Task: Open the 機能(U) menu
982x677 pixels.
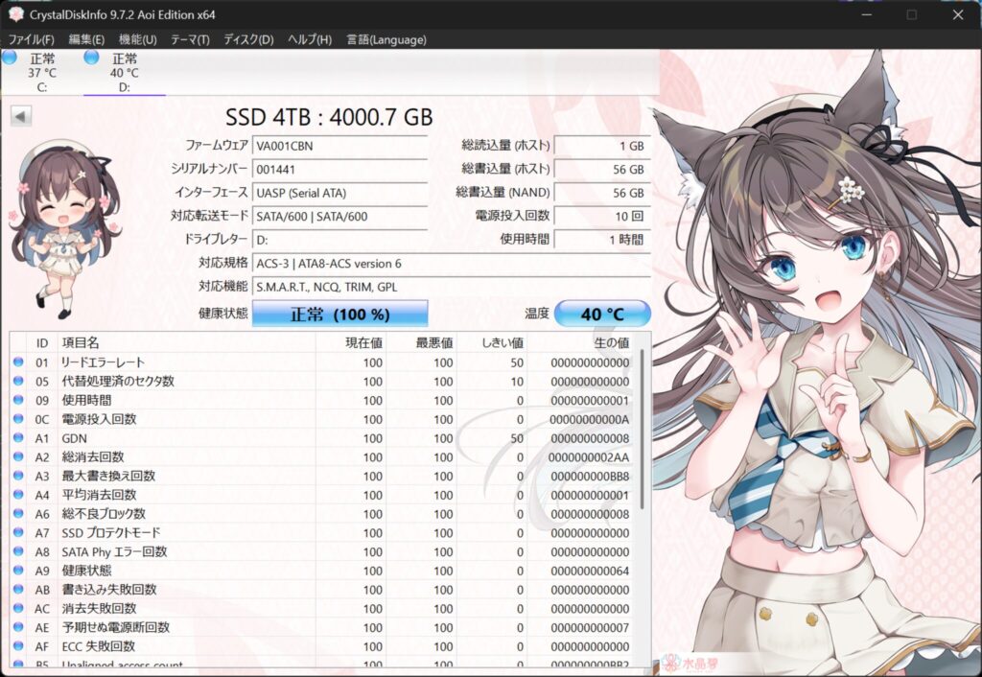Action: 137,39
